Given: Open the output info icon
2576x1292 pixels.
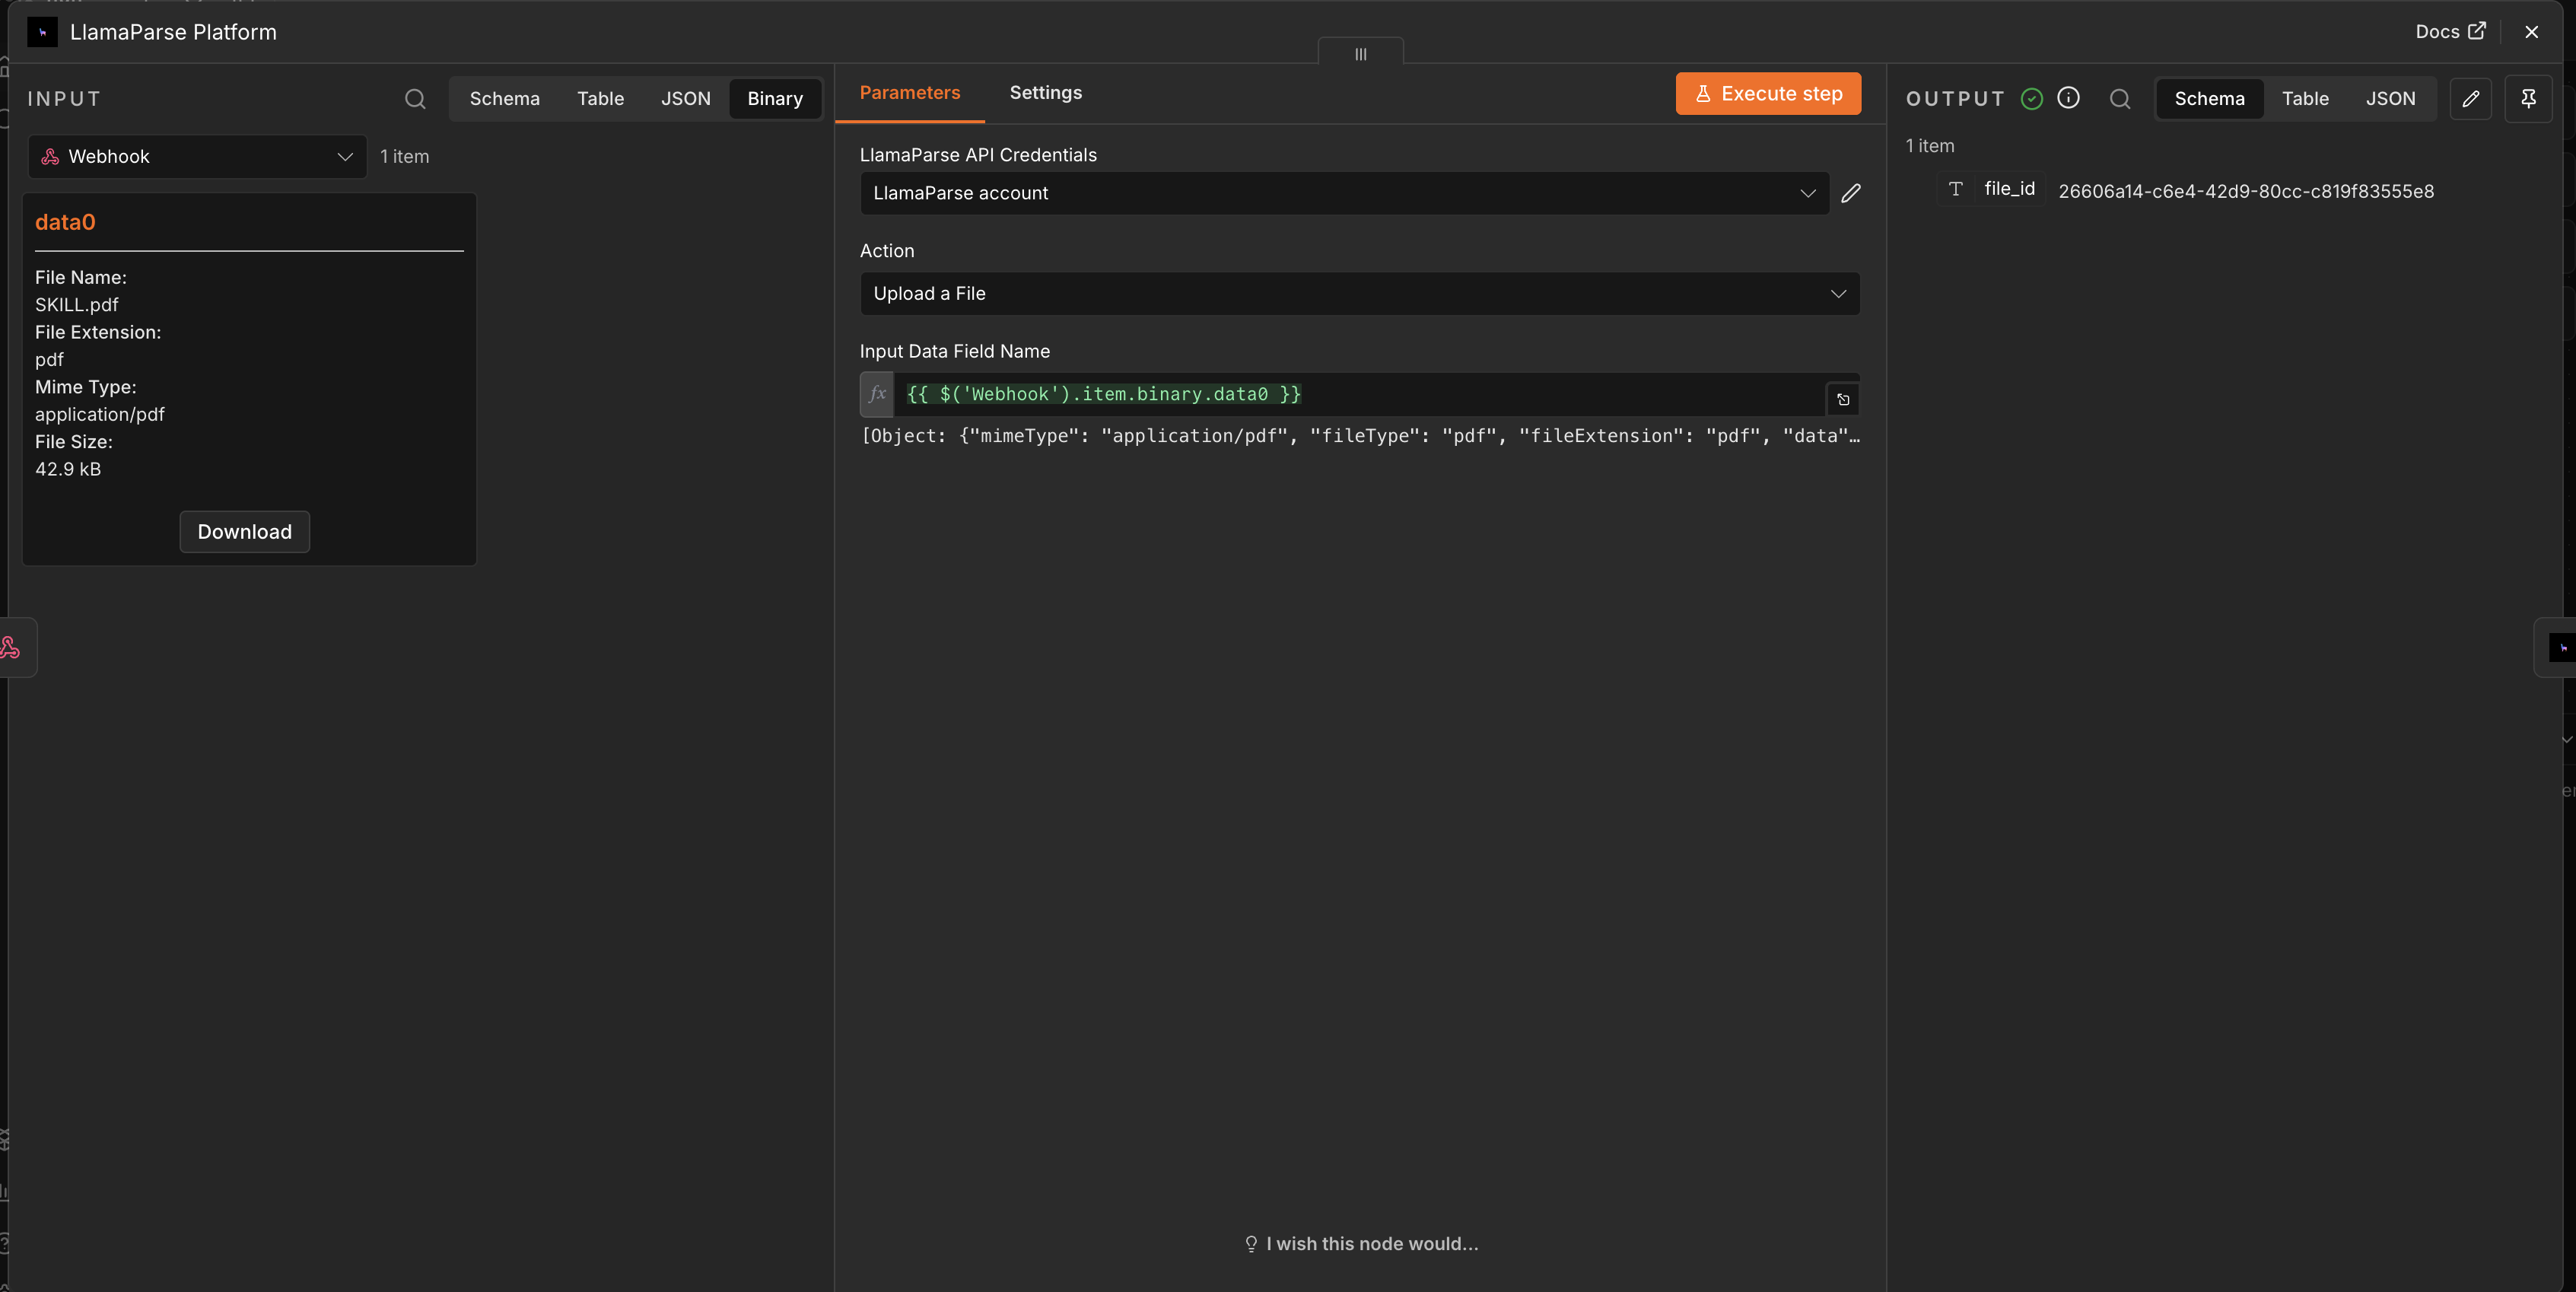Looking at the screenshot, I should point(2069,98).
